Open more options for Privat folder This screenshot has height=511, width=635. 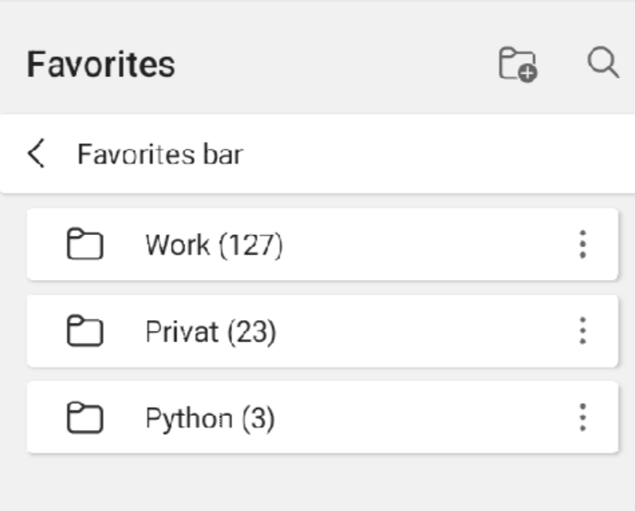pos(582,331)
